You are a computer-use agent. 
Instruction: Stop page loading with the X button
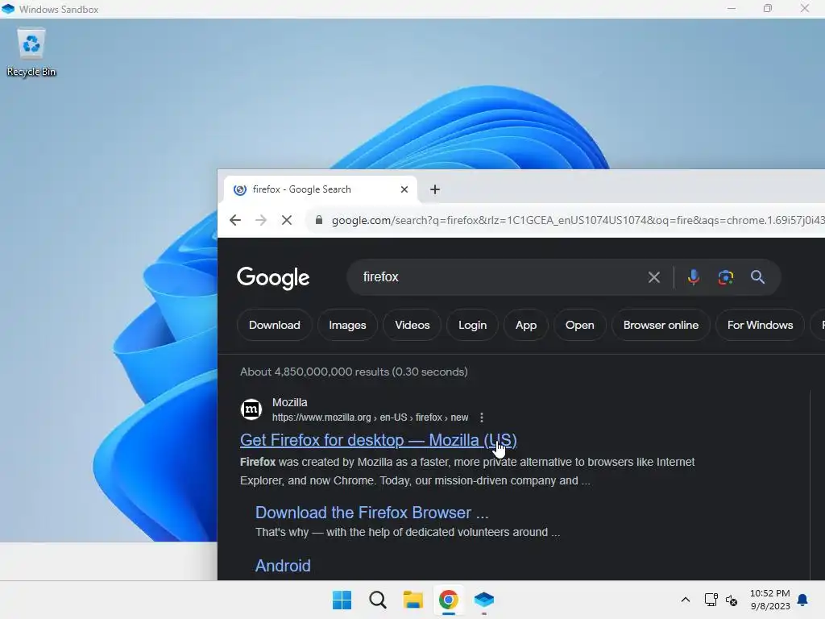pos(287,220)
